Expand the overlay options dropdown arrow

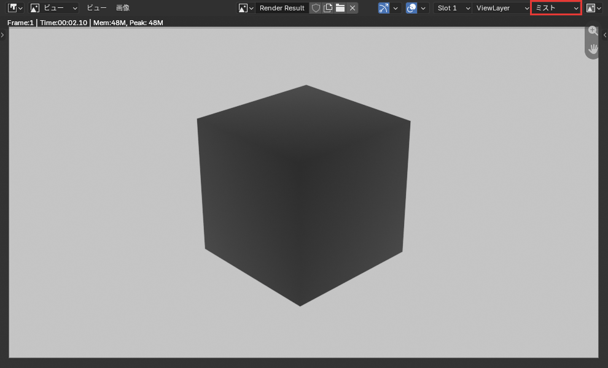click(423, 8)
